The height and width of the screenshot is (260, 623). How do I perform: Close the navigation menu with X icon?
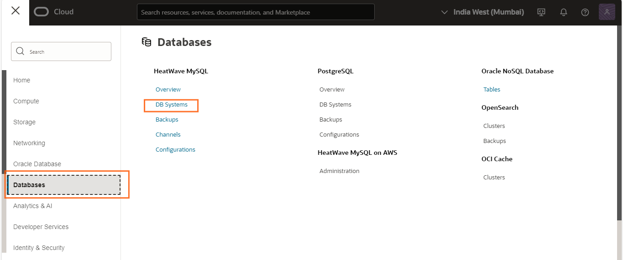pos(16,10)
